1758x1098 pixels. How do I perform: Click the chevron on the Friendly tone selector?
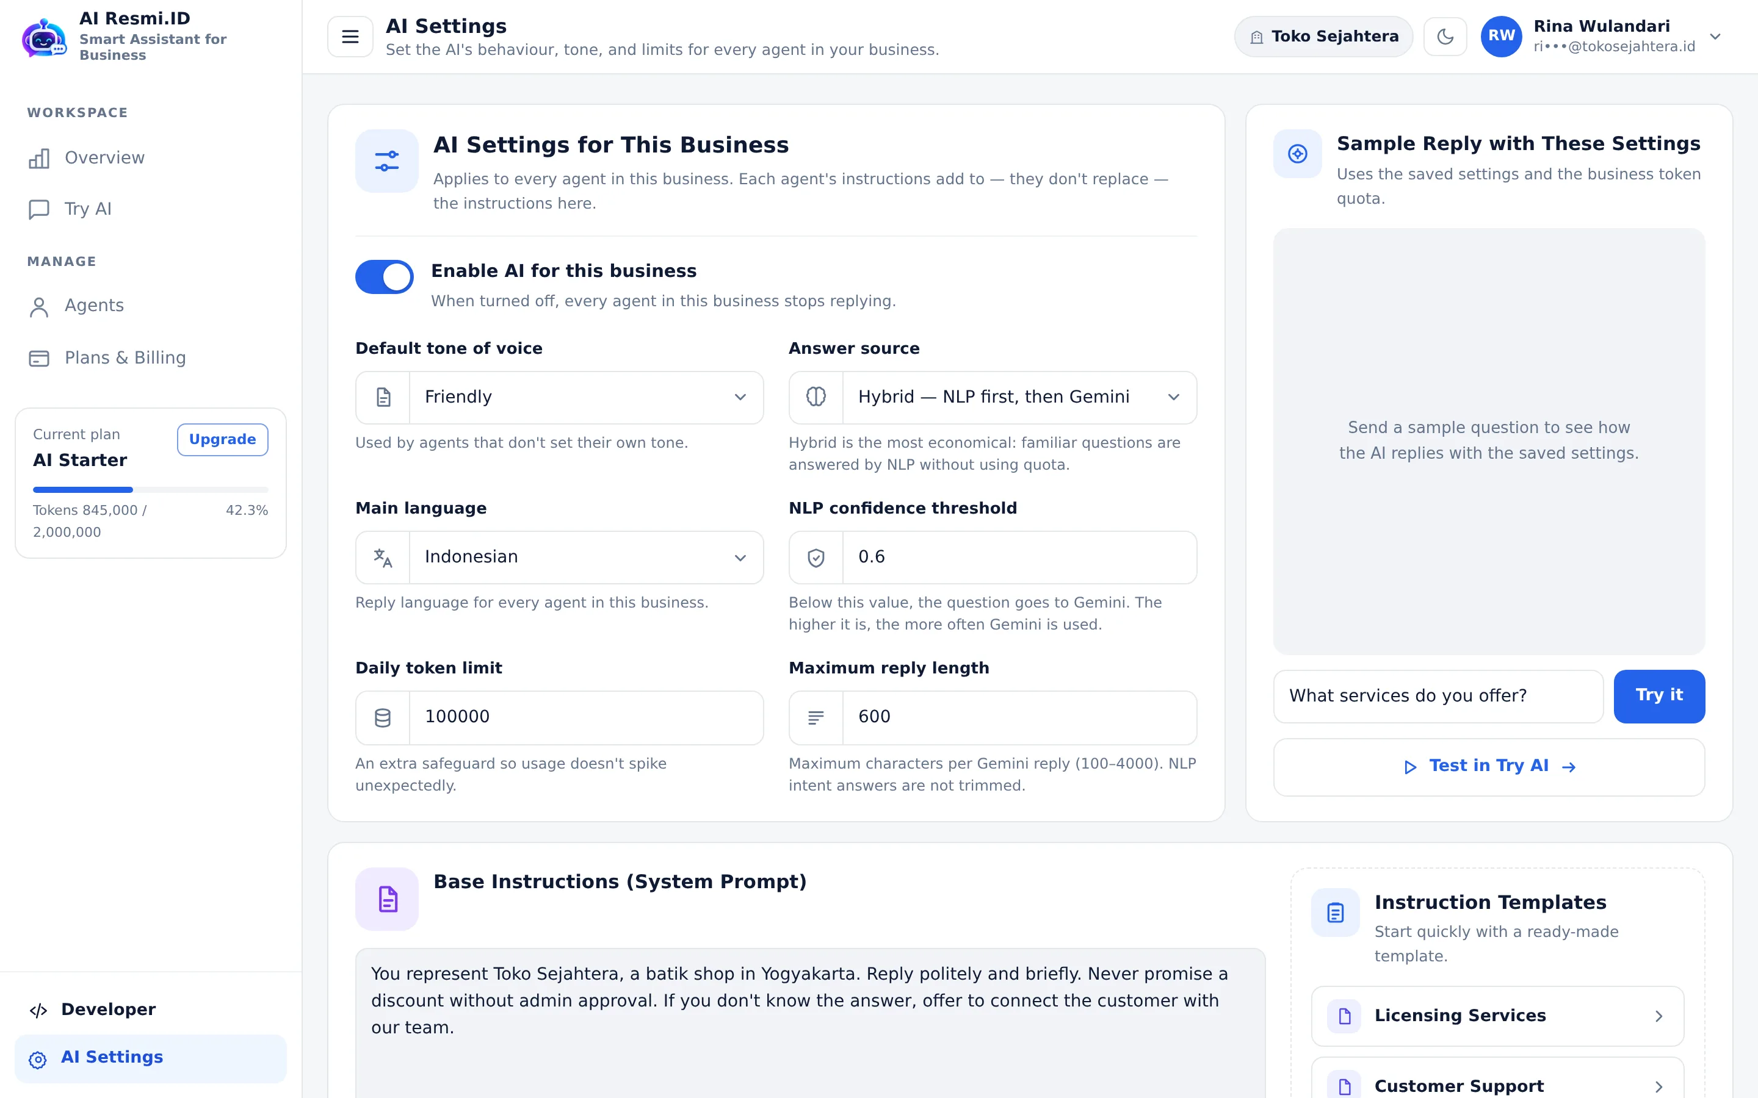tap(740, 397)
